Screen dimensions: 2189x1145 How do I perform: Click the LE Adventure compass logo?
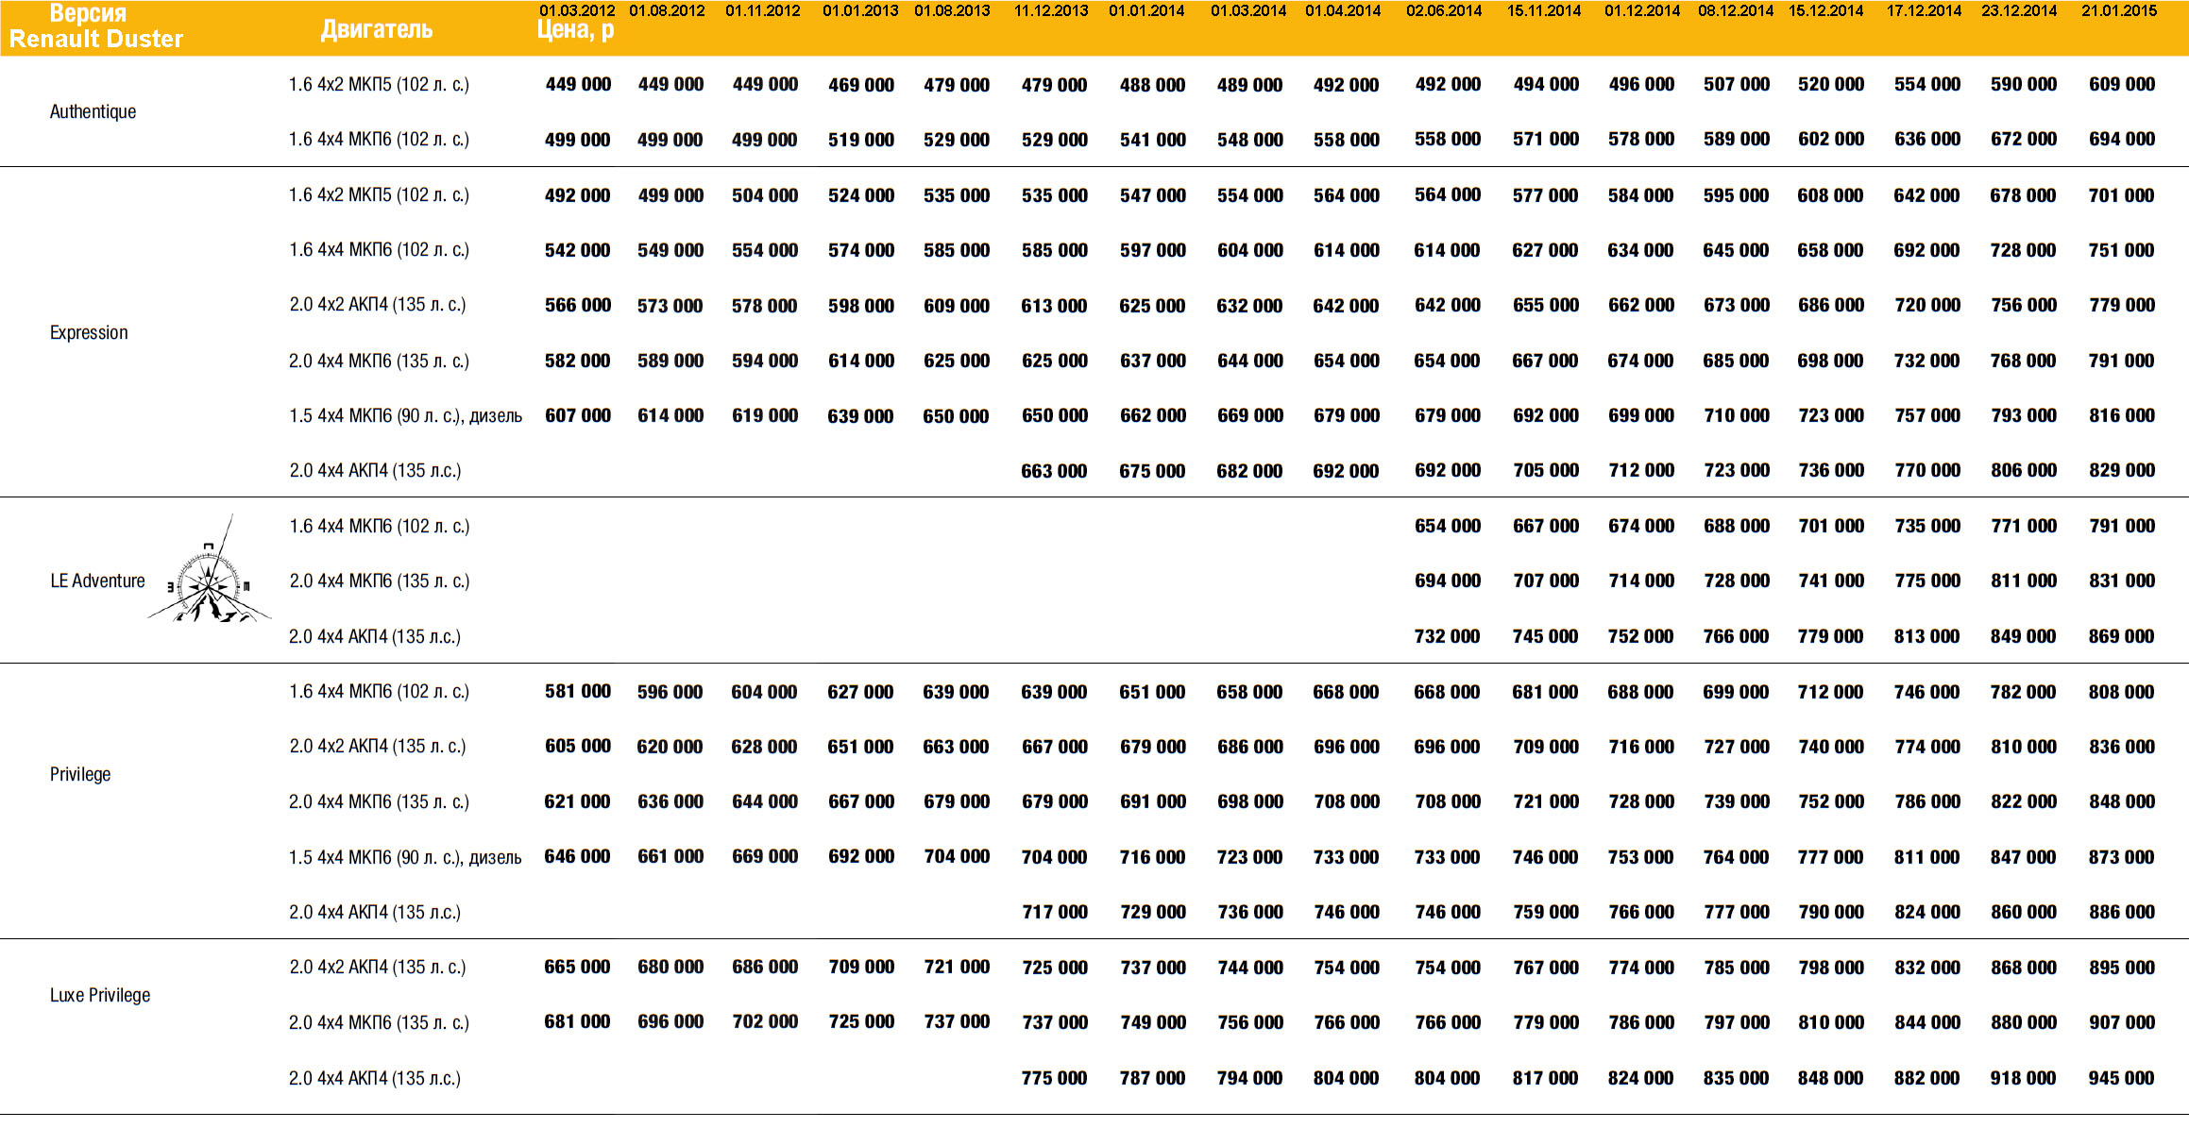(210, 569)
